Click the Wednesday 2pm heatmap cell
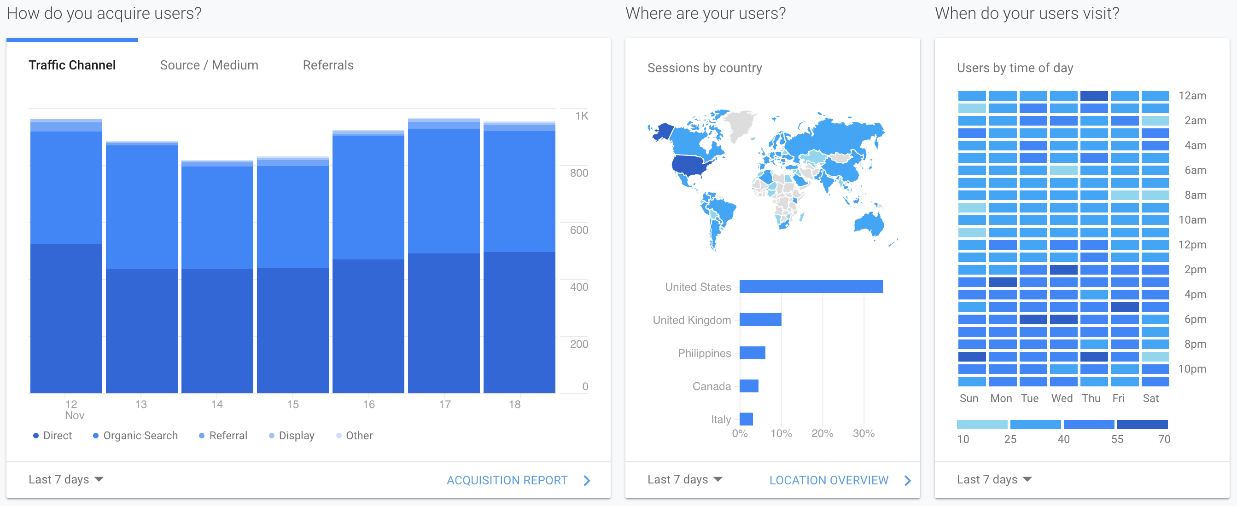 pyautogui.click(x=1064, y=270)
